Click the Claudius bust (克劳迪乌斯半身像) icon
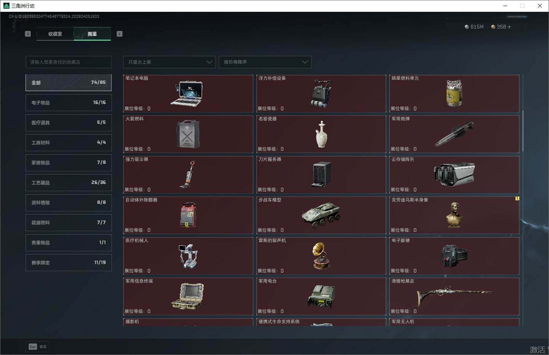 click(x=454, y=215)
